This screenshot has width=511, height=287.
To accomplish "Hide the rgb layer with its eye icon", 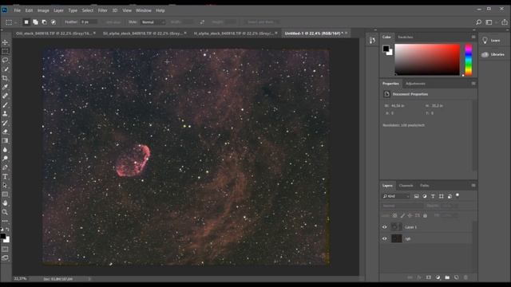I will click(385, 239).
